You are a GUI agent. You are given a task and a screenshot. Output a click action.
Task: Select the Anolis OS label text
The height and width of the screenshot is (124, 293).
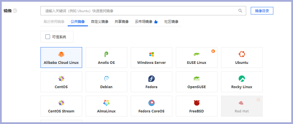pos(106,62)
